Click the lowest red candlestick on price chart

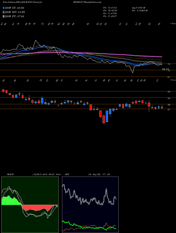tap(104, 119)
